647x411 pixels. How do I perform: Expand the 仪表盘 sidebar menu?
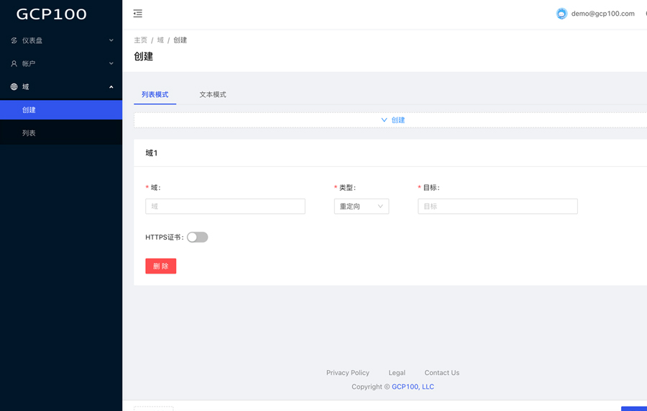[61, 41]
